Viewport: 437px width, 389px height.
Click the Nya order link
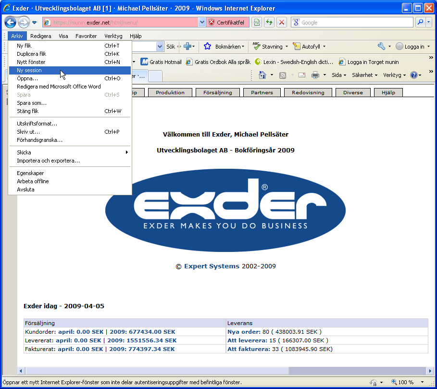point(244,332)
